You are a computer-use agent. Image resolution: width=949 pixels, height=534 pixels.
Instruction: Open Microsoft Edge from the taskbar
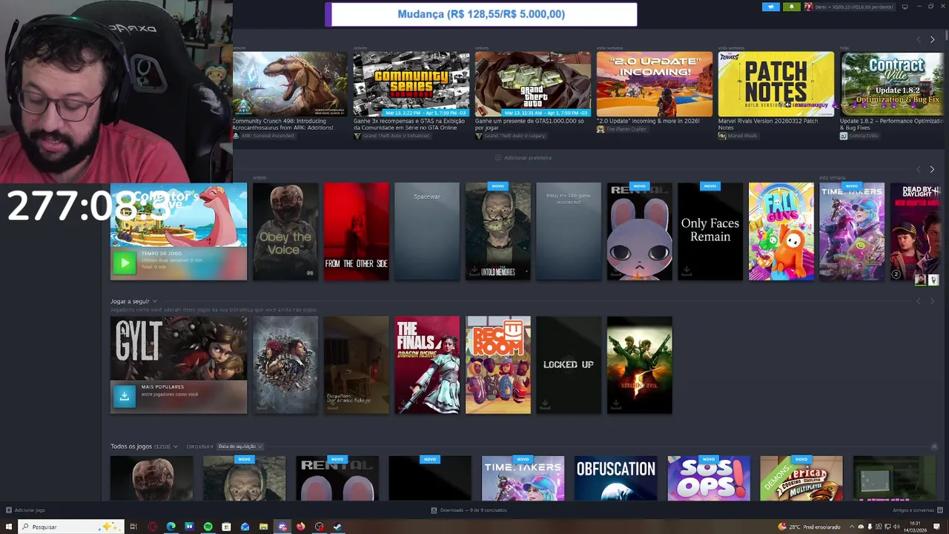pos(171,527)
